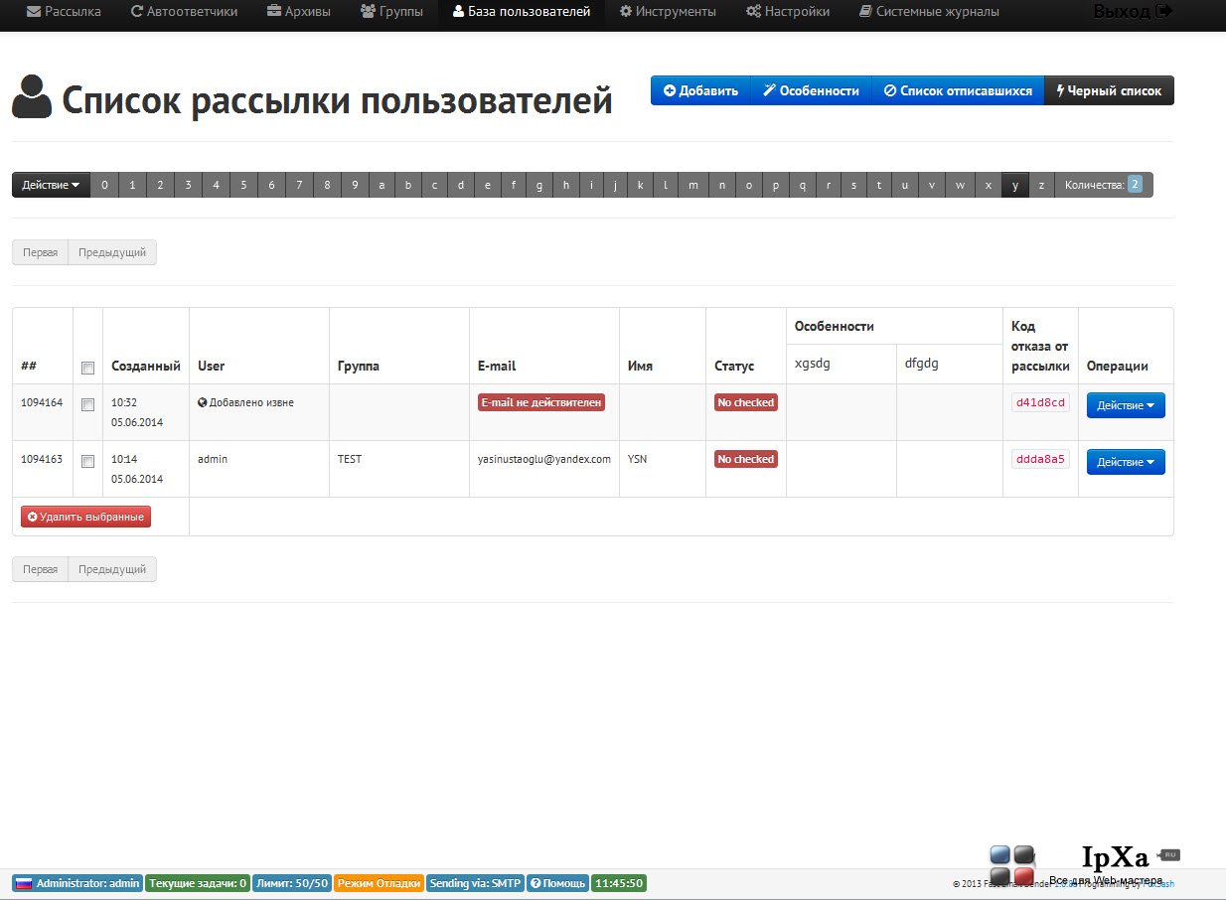The width and height of the screenshot is (1226, 900).
Task: Click the lightning Черный список button
Action: pos(1109,90)
